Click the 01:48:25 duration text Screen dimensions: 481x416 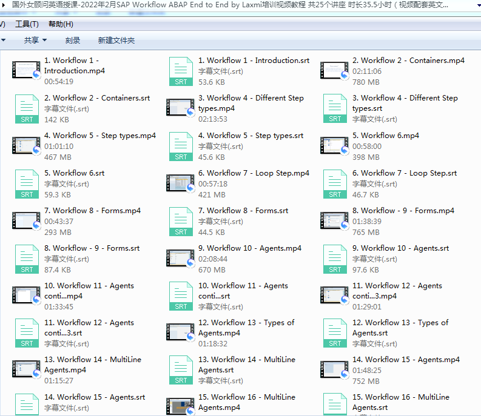tap(366, 371)
